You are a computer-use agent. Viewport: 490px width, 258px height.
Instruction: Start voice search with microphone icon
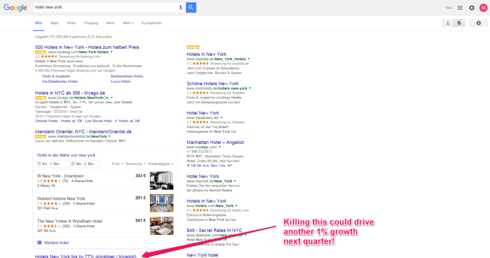pyautogui.click(x=180, y=8)
